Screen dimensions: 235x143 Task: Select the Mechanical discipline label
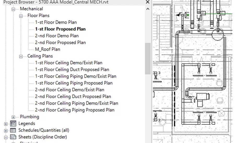(x=31, y=9)
